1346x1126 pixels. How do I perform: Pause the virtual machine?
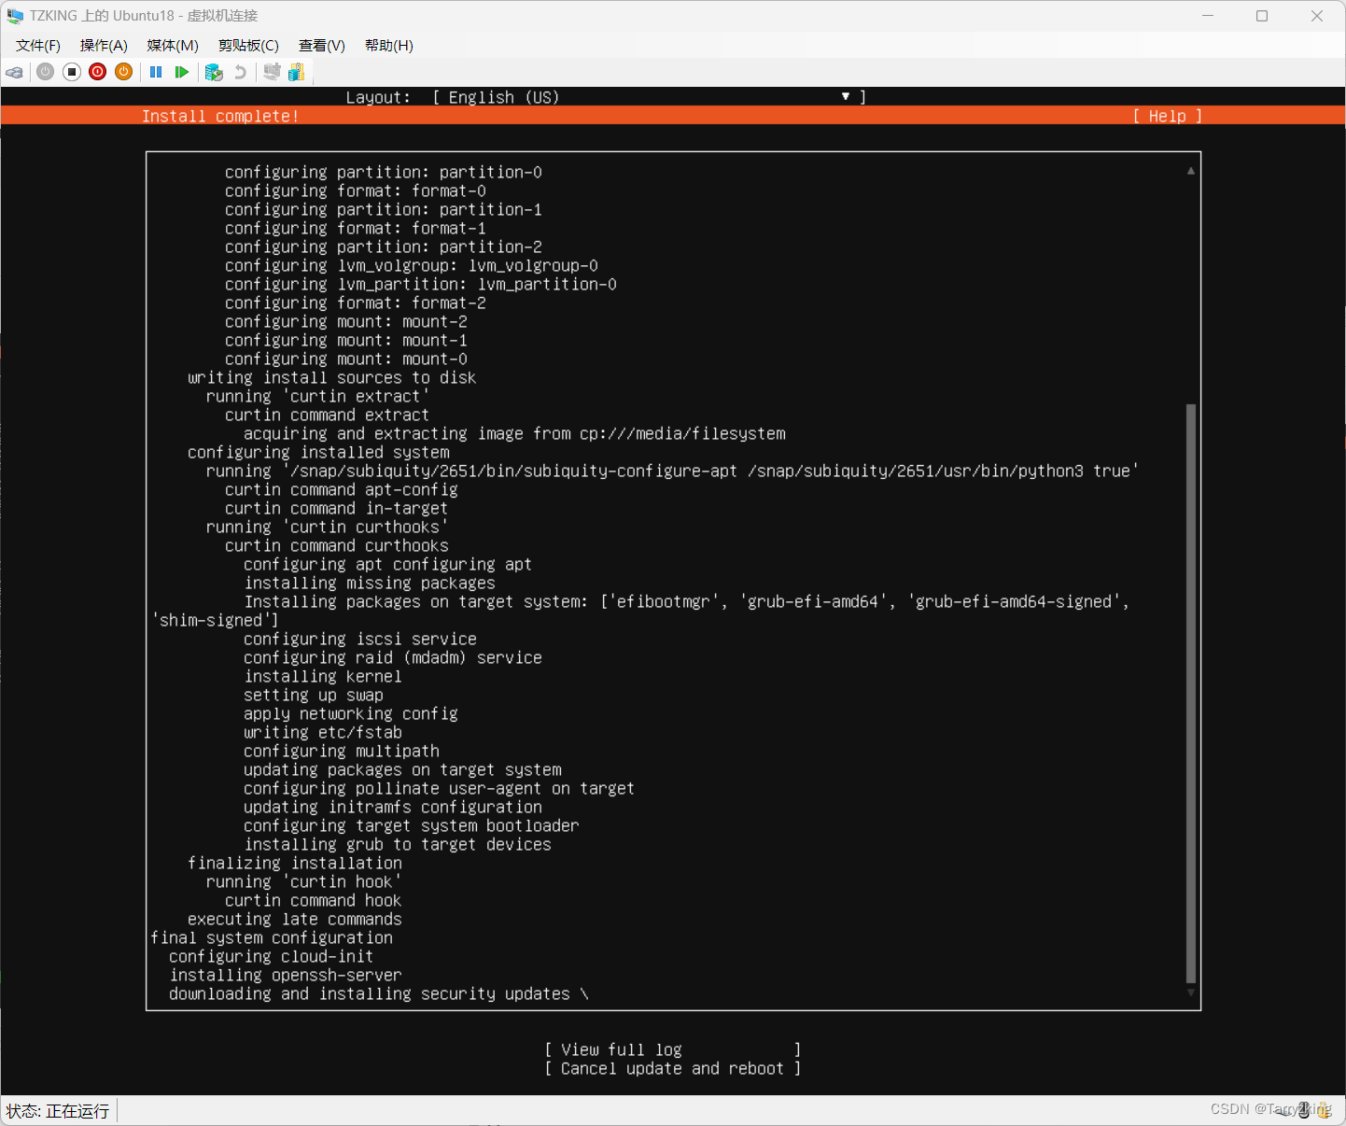coord(156,72)
